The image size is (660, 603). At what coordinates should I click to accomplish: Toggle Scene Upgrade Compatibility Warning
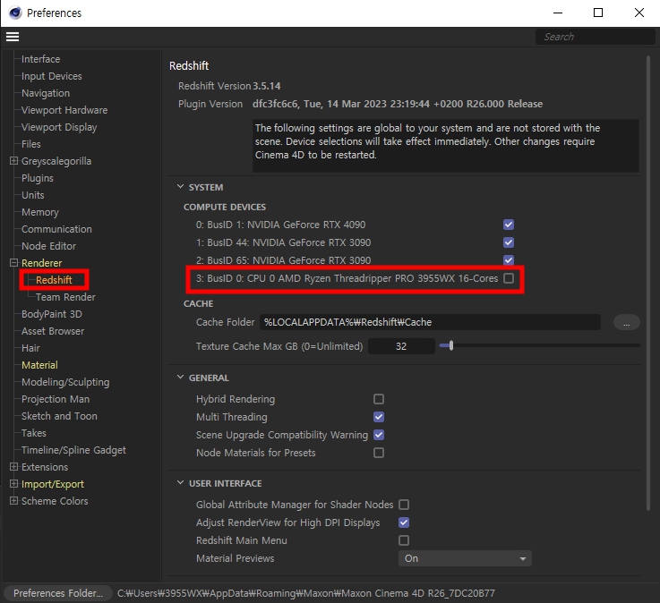[x=379, y=435]
